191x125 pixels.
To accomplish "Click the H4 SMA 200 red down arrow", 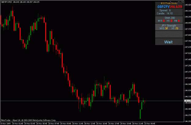I will click(179, 21).
